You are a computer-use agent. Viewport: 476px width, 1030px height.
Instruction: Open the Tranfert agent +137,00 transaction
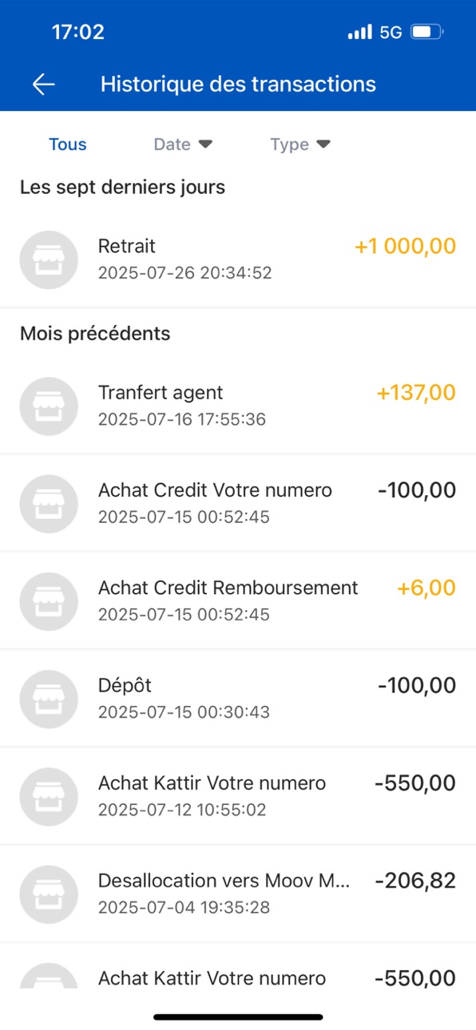click(238, 406)
